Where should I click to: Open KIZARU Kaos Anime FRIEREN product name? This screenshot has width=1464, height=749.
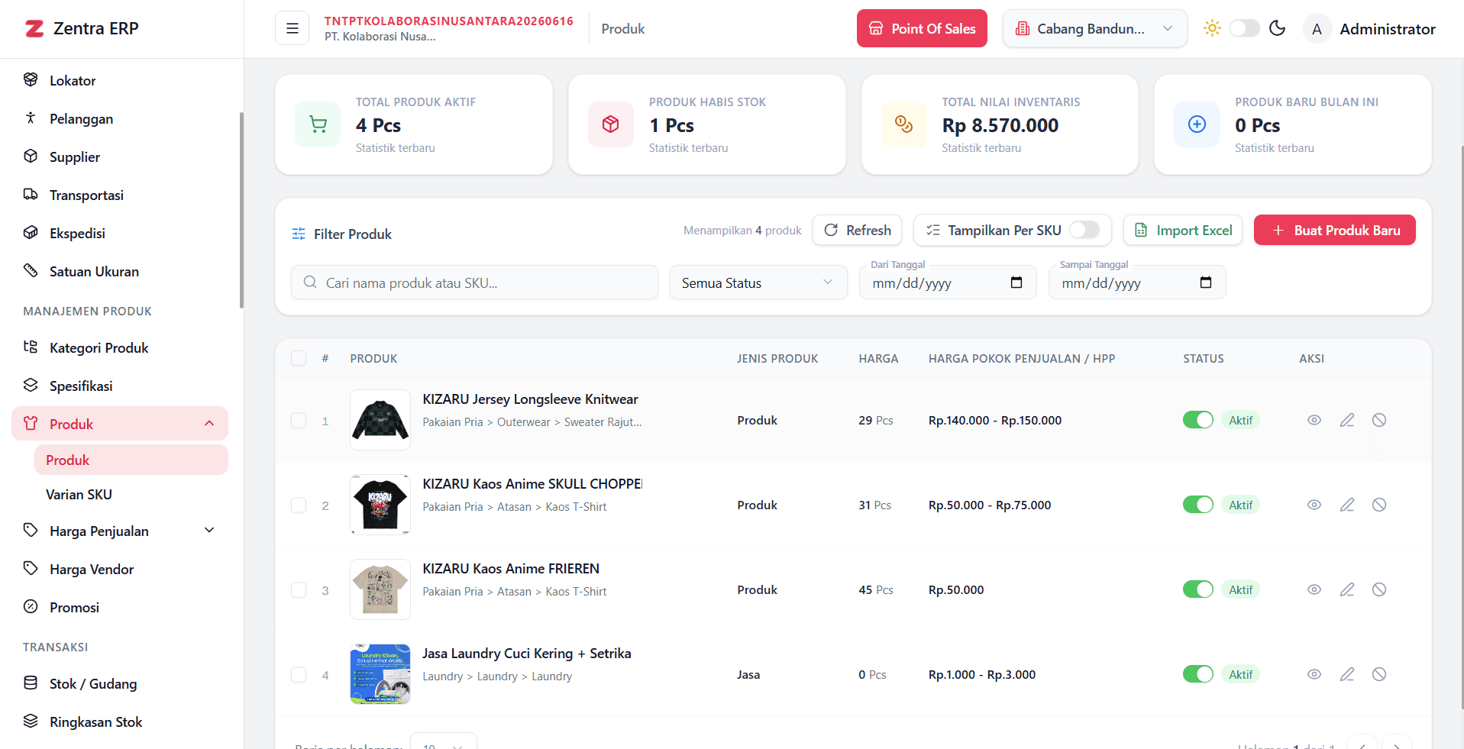(x=511, y=568)
